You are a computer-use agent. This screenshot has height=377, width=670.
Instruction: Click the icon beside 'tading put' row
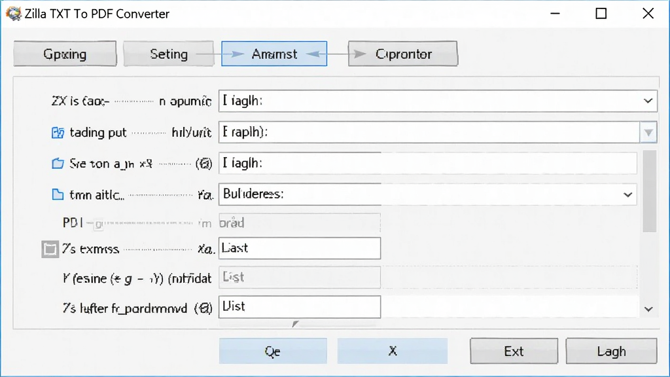click(58, 132)
